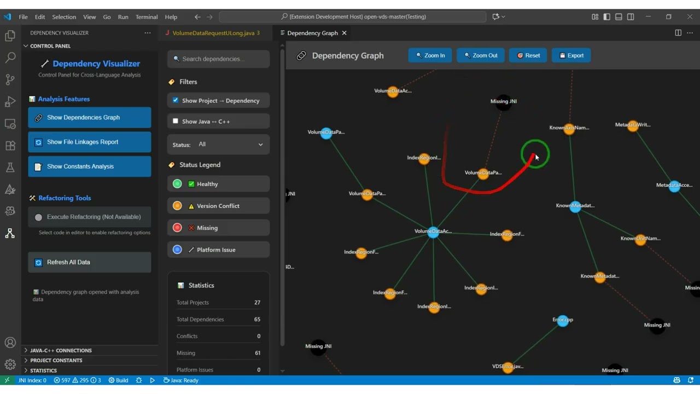Open sidebar More Actions ellipsis
The height and width of the screenshot is (394, 700).
pos(147,33)
